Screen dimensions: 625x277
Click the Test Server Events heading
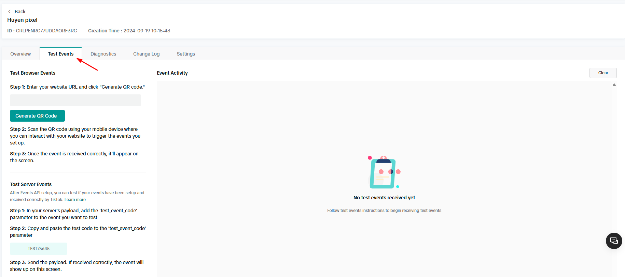[x=31, y=184]
